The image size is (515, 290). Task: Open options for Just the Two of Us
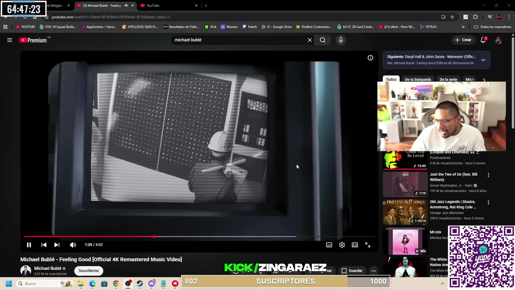(x=488, y=175)
